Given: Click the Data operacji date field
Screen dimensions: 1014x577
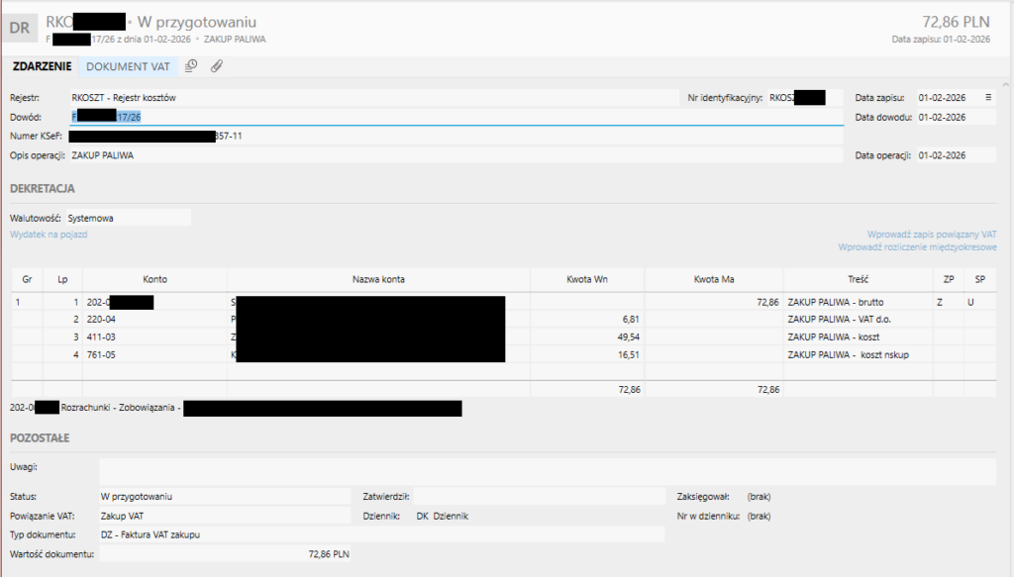Looking at the screenshot, I should tap(955, 155).
